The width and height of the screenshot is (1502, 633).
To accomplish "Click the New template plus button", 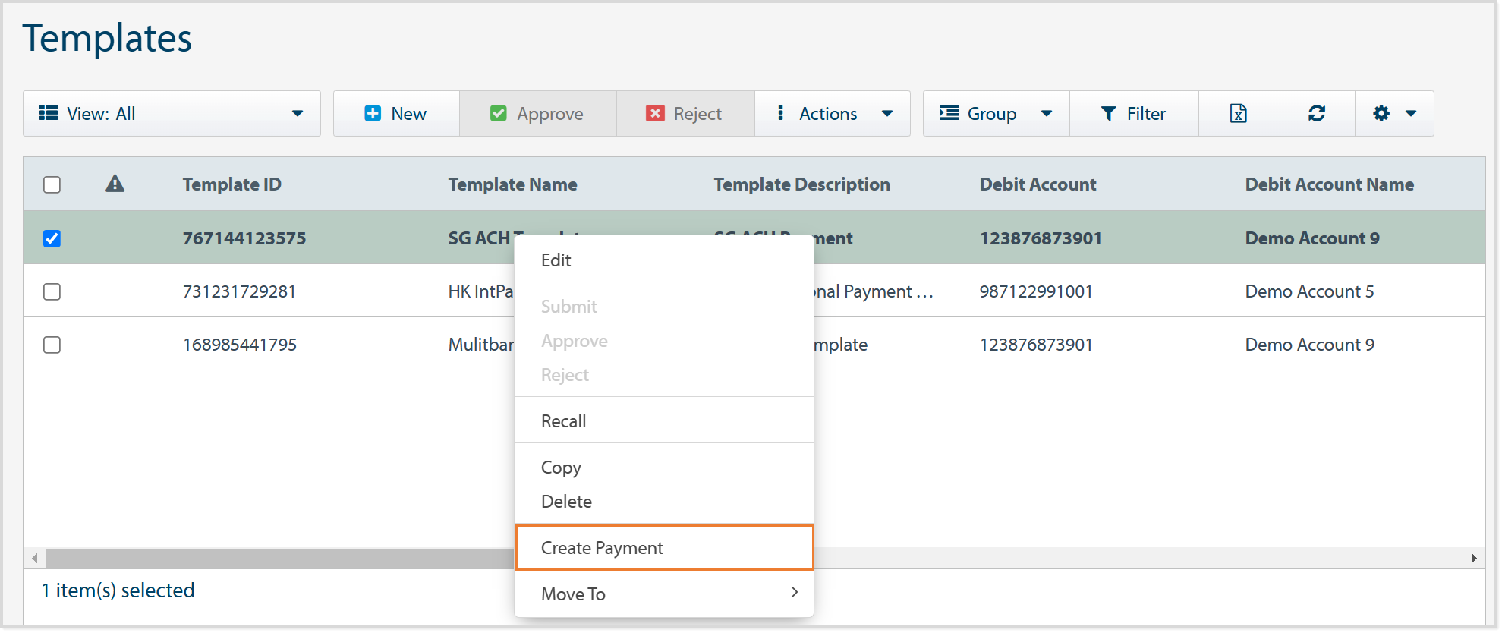I will [395, 114].
